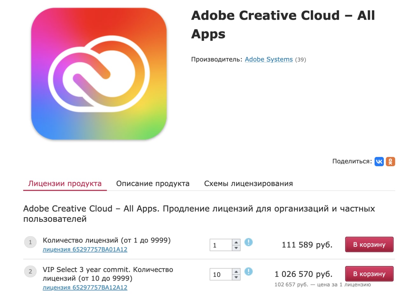The height and width of the screenshot is (300, 407).
Task: Increase quantity for VIP Select license
Action: [236, 271]
